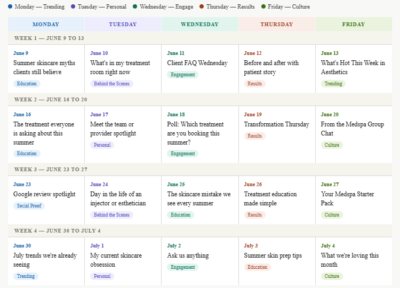Click the Social Proof tag on June 23
The image size is (400, 288).
29,206
